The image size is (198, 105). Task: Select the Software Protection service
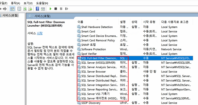(93, 49)
